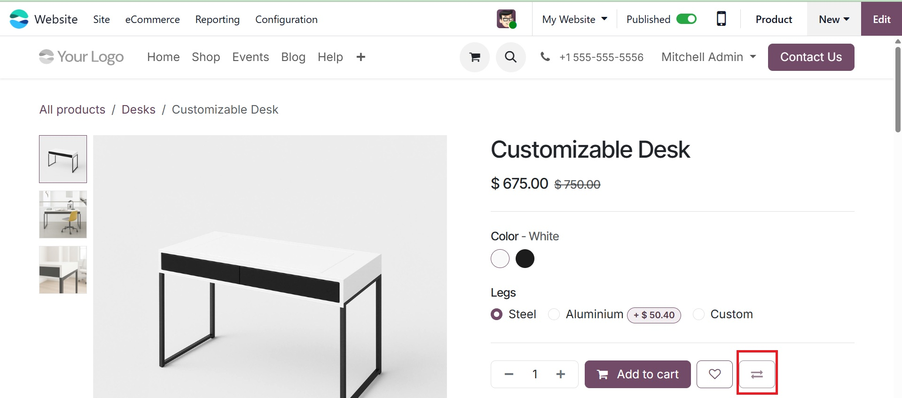Open the user avatar icon

(506, 19)
